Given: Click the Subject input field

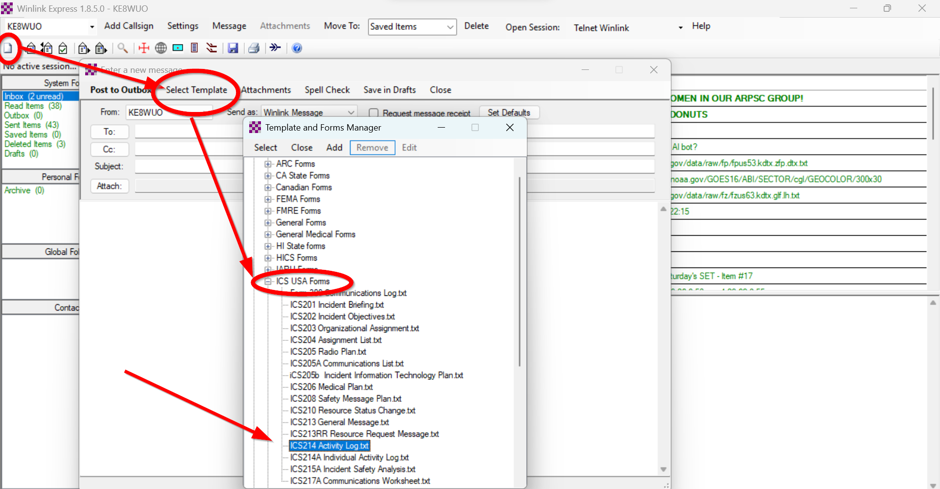Looking at the screenshot, I should point(395,167).
